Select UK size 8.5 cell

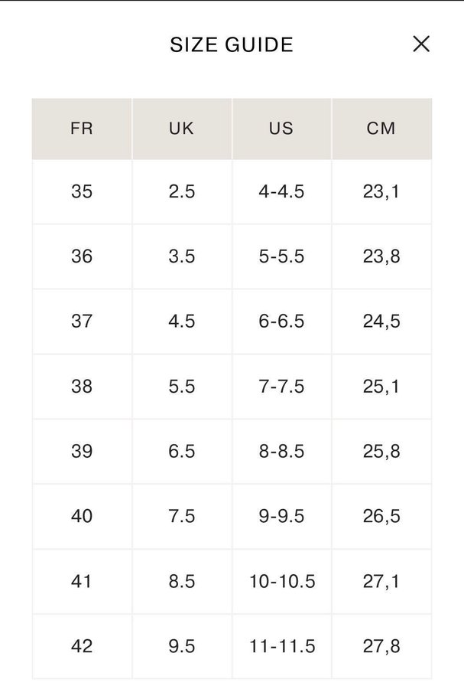[182, 581]
